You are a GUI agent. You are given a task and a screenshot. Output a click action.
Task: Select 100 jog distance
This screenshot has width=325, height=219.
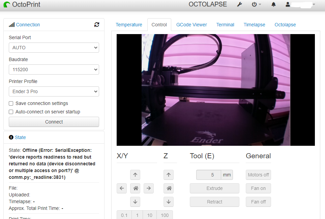click(165, 215)
